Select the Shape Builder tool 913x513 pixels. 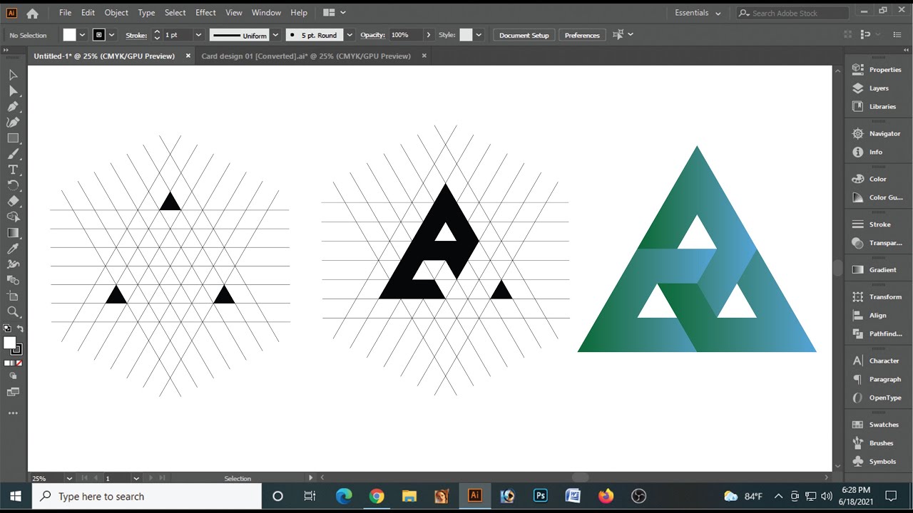[13, 217]
